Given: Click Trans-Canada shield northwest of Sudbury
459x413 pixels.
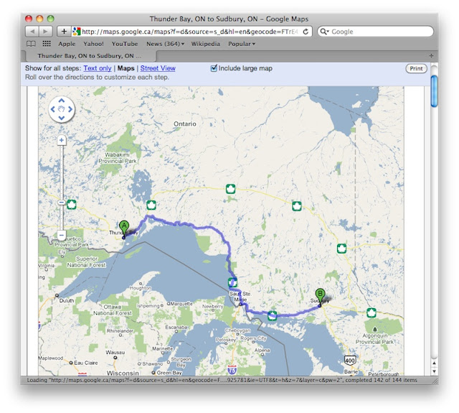Looking at the screenshot, I should [297, 206].
